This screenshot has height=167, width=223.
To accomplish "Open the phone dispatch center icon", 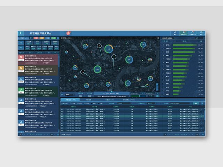I will pyautogui.click(x=184, y=33).
